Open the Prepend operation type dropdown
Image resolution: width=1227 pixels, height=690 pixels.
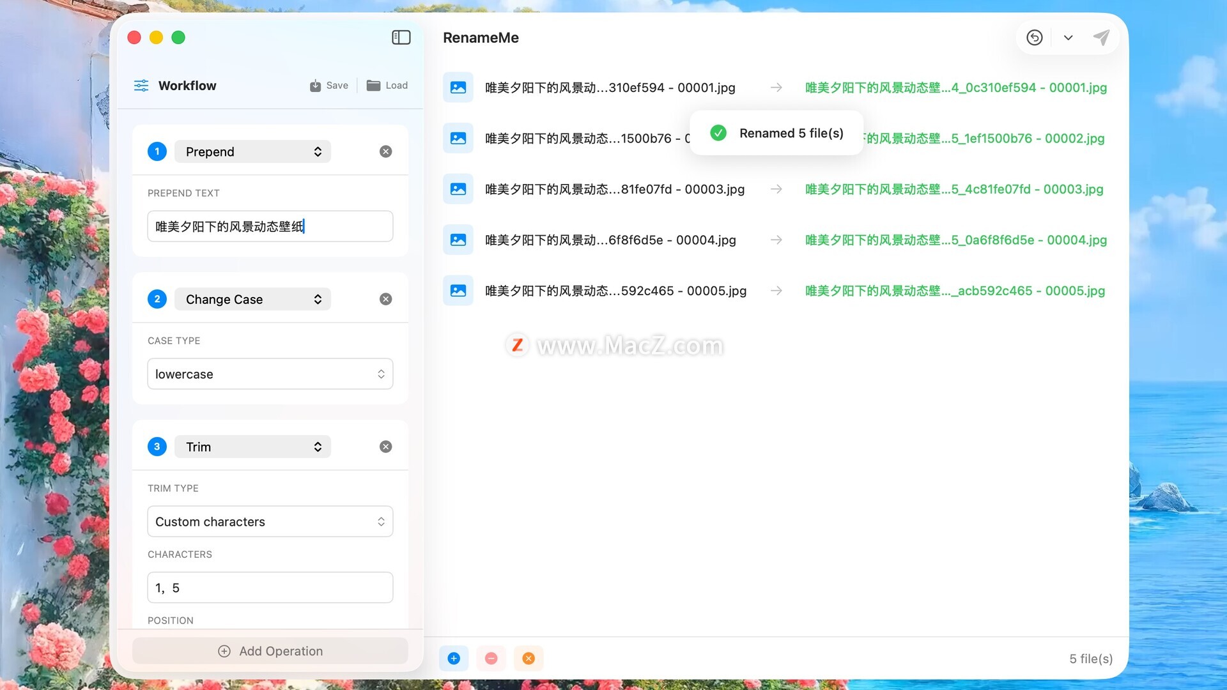click(x=252, y=151)
